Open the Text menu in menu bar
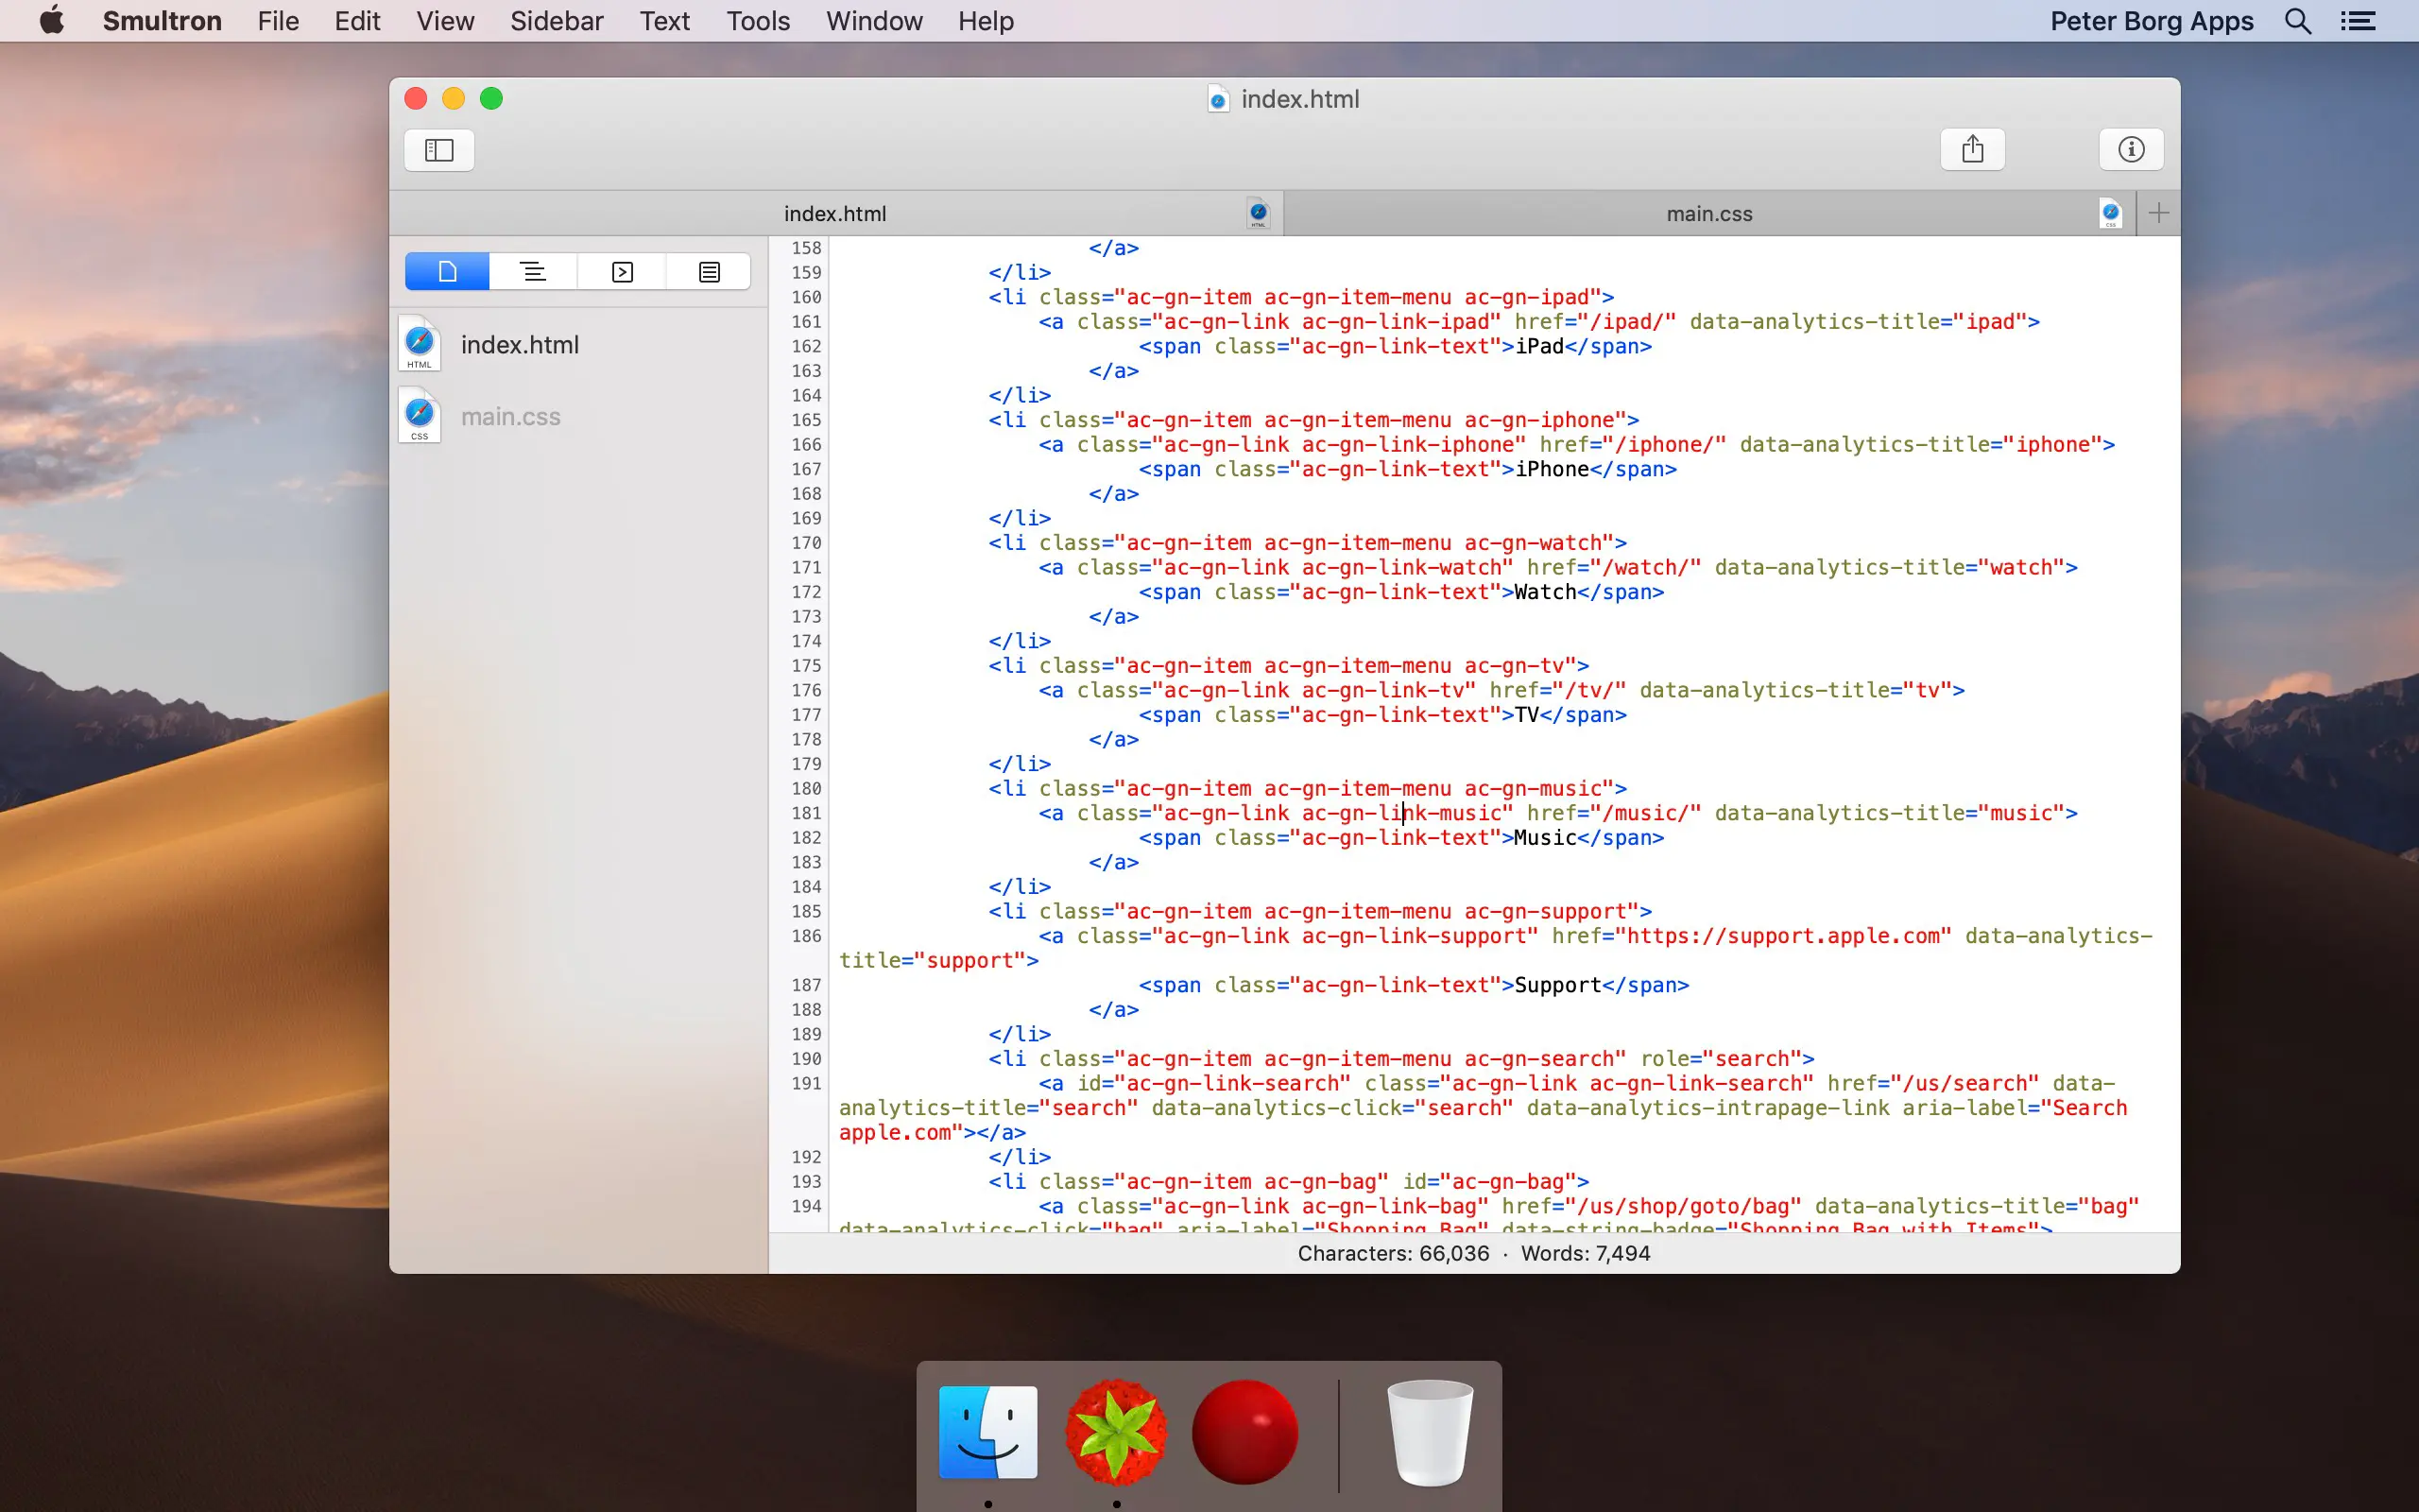The width and height of the screenshot is (2419, 1512). 661,21
